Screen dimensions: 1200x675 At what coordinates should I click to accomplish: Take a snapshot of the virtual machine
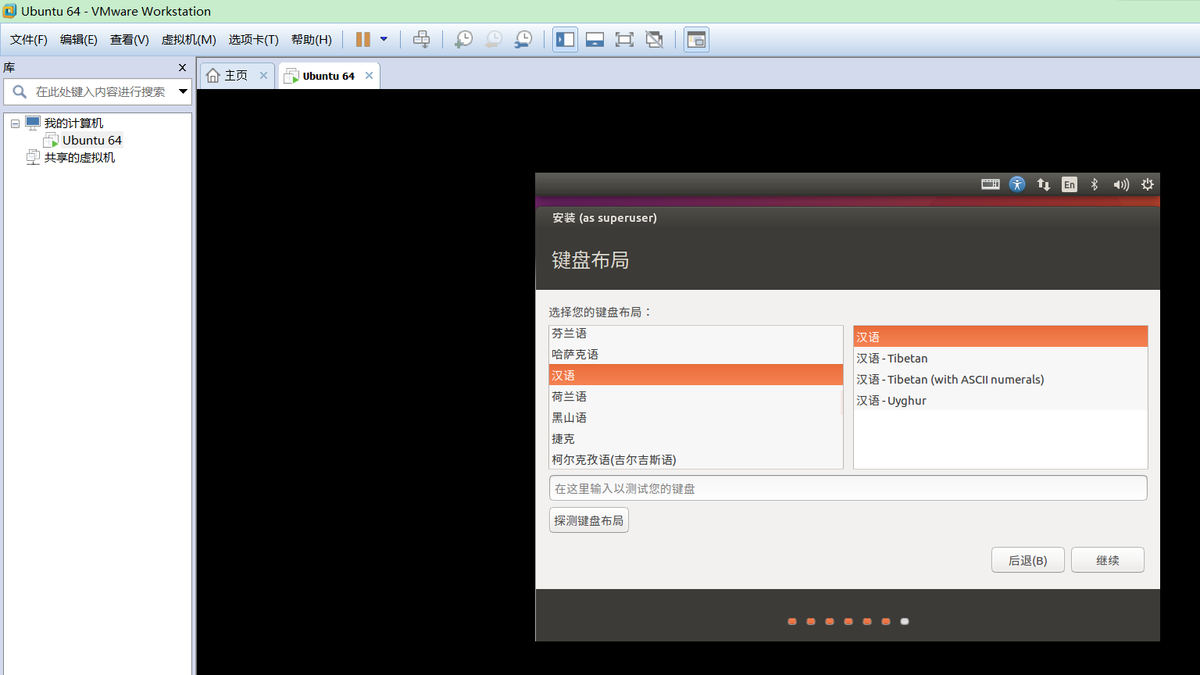tap(462, 39)
